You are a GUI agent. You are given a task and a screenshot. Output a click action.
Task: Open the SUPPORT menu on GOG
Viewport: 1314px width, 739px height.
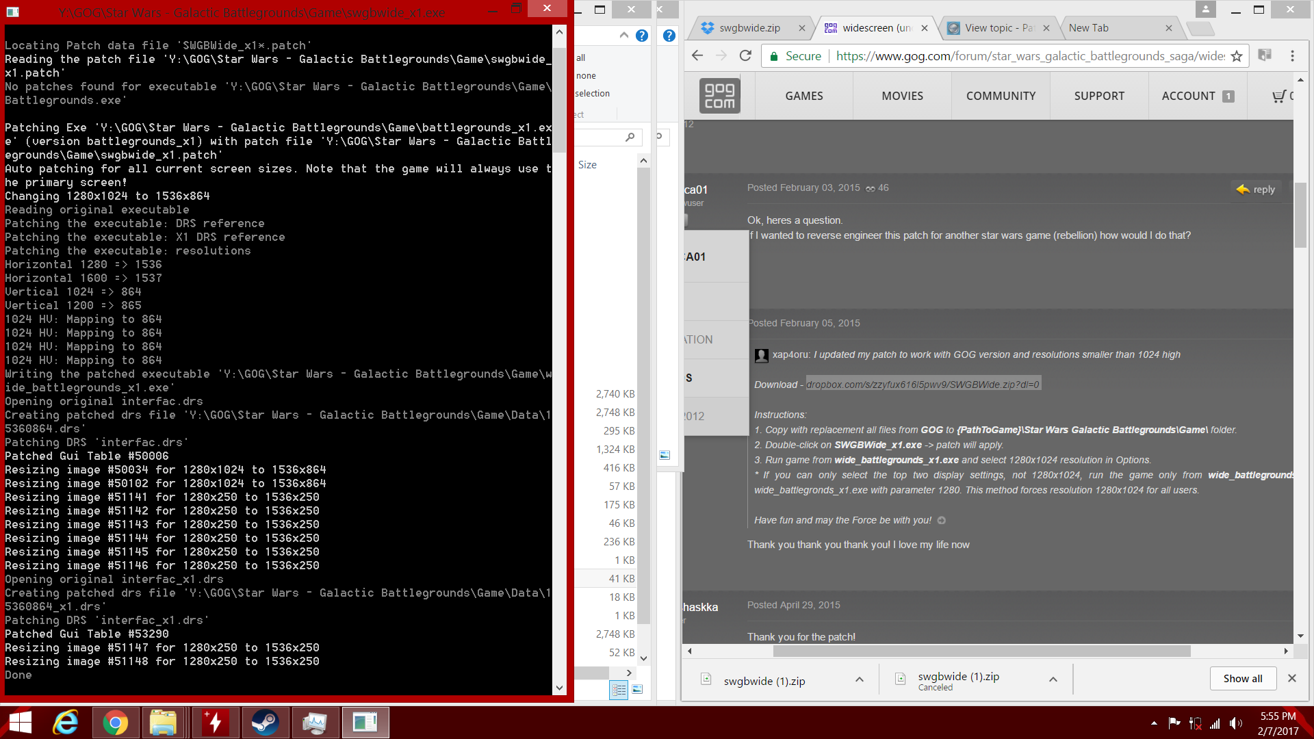pyautogui.click(x=1099, y=96)
